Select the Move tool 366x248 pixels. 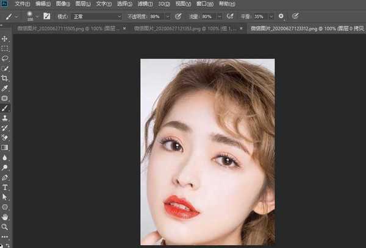pyautogui.click(x=5, y=39)
